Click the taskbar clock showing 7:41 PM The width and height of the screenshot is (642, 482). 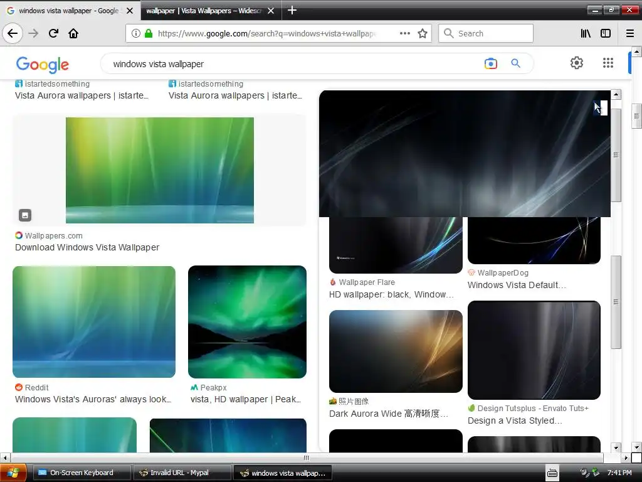coord(619,473)
